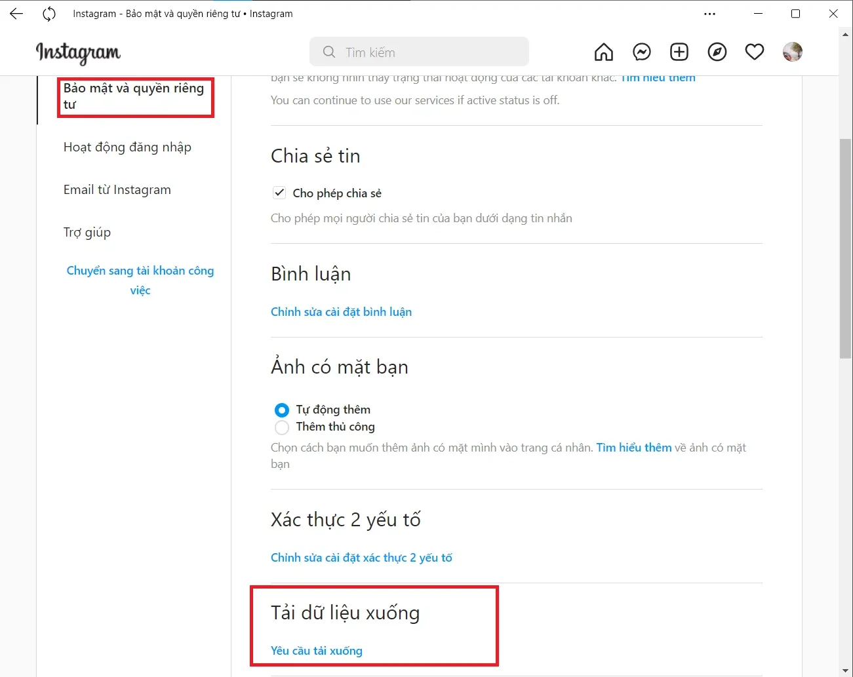The width and height of the screenshot is (853, 677).
Task: Close the Instagram window
Action: coord(833,14)
